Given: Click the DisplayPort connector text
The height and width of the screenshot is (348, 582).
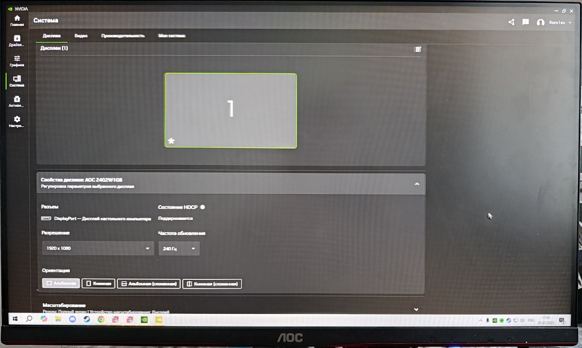Looking at the screenshot, I should point(102,219).
